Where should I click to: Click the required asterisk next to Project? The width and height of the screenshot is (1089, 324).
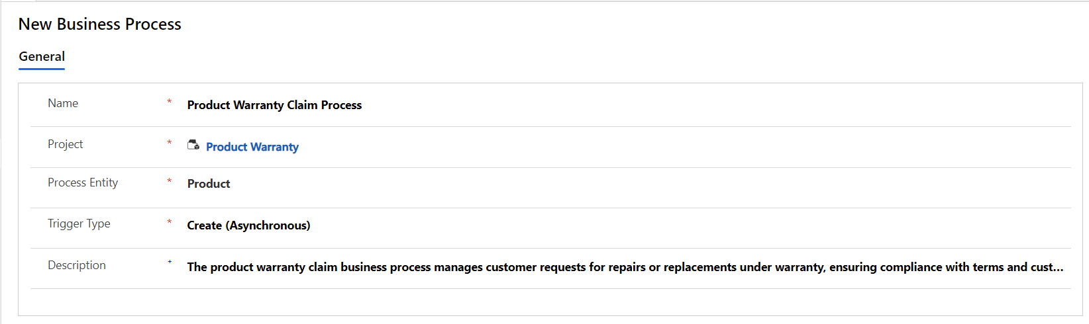point(170,143)
